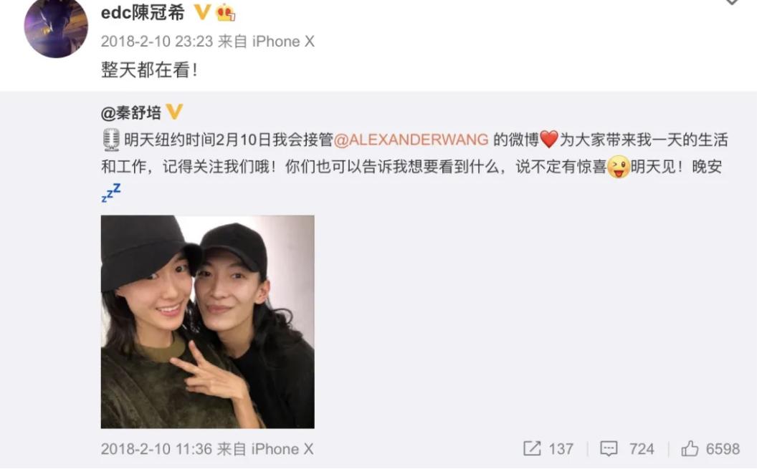
Task: Open the @秦舒培 profile link
Action: point(130,113)
